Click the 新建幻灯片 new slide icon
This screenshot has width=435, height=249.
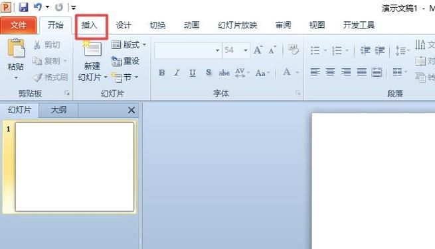coord(92,49)
